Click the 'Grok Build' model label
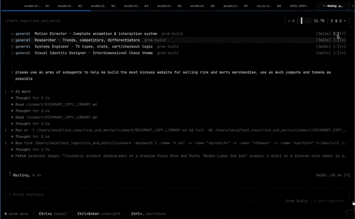The image size is (355, 219). click(297, 201)
